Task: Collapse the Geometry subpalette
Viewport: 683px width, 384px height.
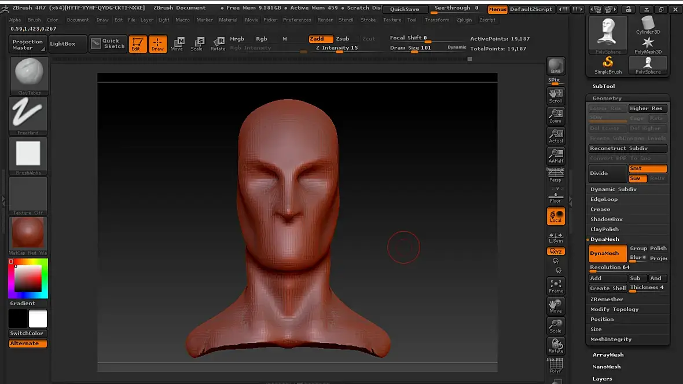Action: (x=607, y=98)
